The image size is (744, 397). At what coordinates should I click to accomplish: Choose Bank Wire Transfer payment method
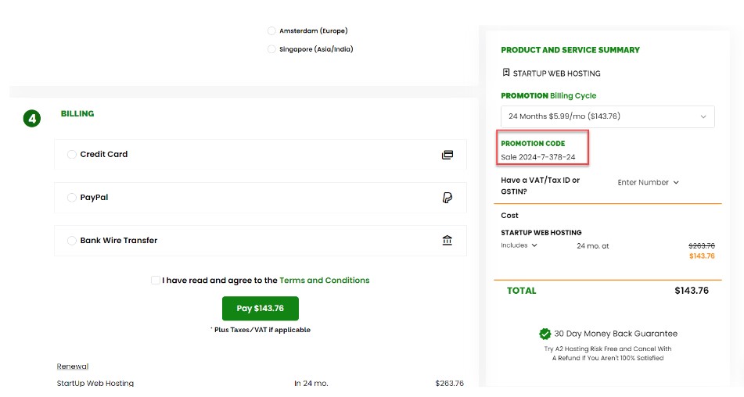[x=72, y=241]
